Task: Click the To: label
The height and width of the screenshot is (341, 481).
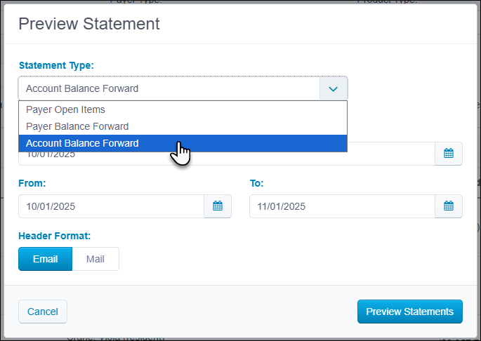Action: coord(257,183)
